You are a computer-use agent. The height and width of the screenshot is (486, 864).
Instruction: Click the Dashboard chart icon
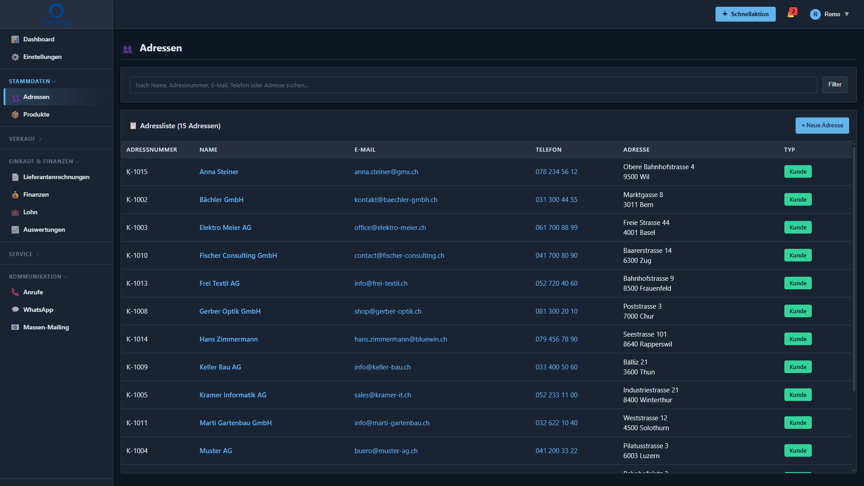[x=15, y=40]
